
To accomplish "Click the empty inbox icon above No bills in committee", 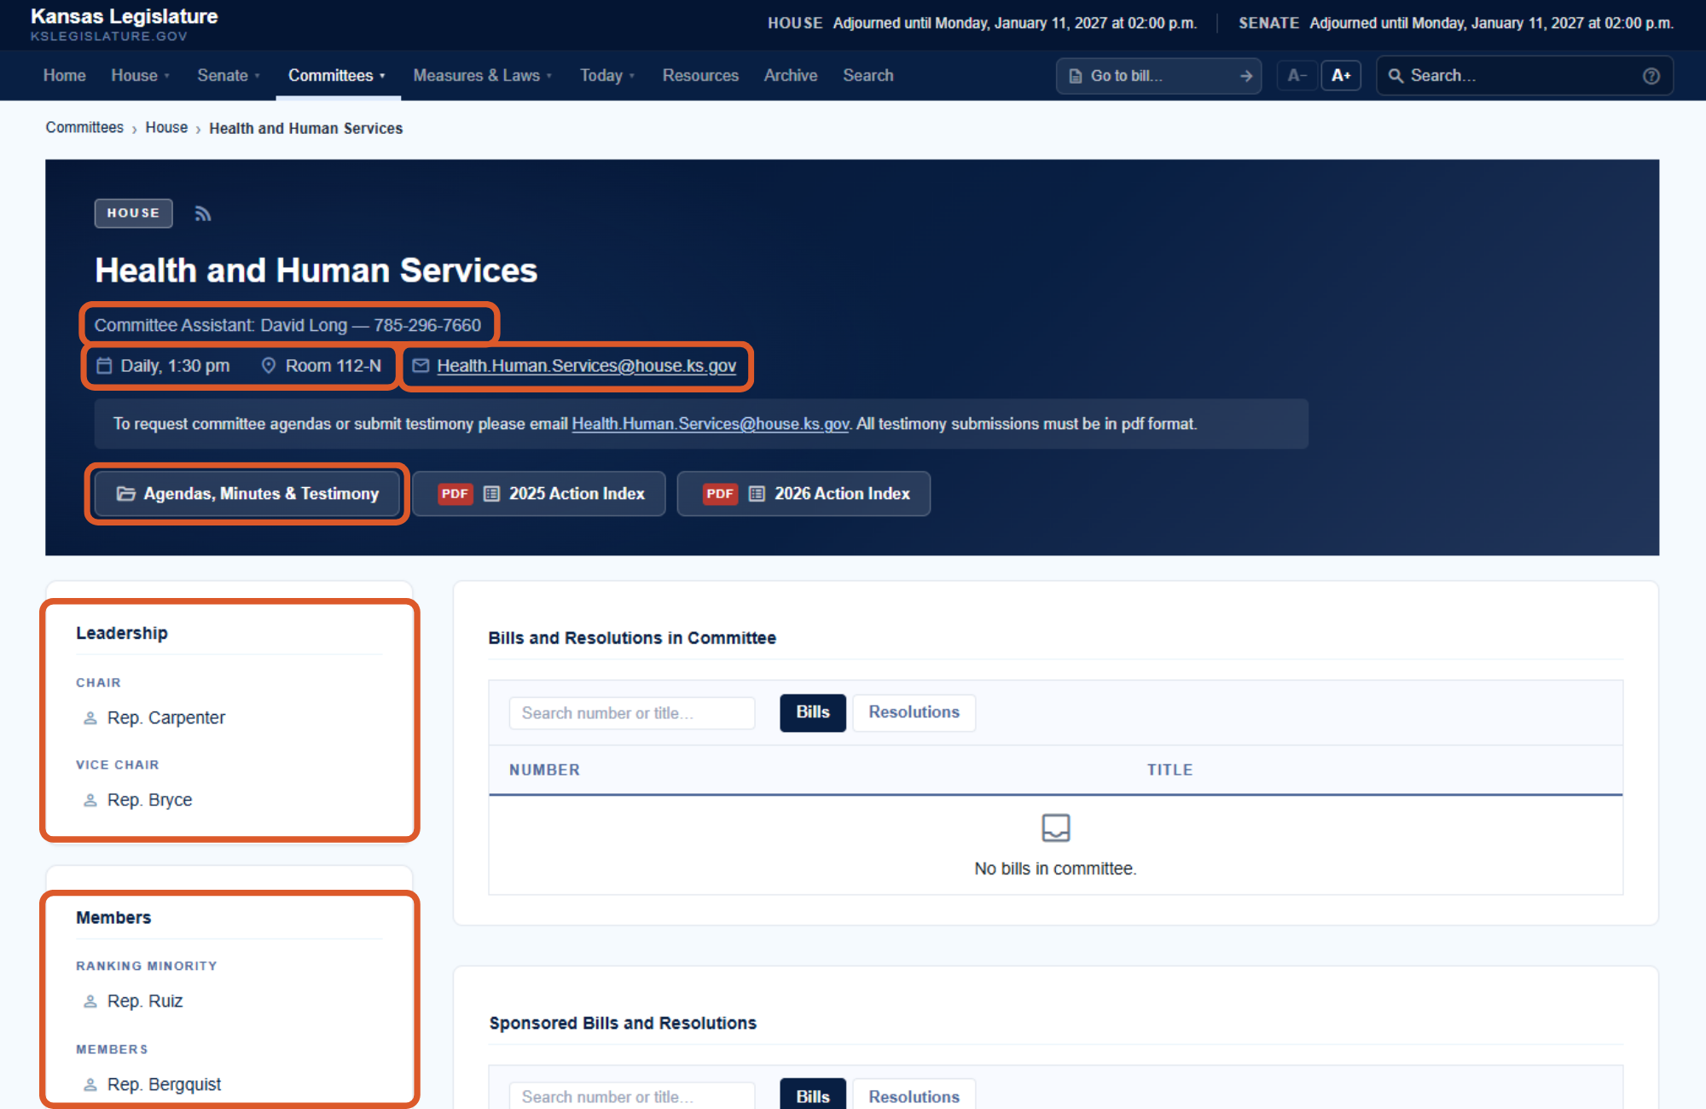I will coord(1056,827).
